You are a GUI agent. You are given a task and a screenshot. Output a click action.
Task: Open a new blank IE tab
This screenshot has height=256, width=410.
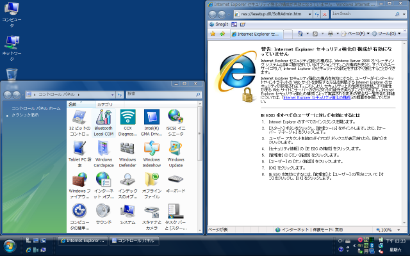click(x=288, y=34)
